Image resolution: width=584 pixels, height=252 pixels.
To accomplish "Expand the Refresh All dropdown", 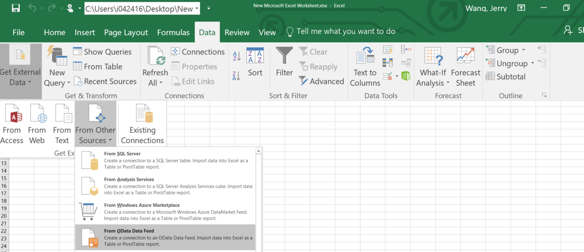I will click(x=155, y=83).
